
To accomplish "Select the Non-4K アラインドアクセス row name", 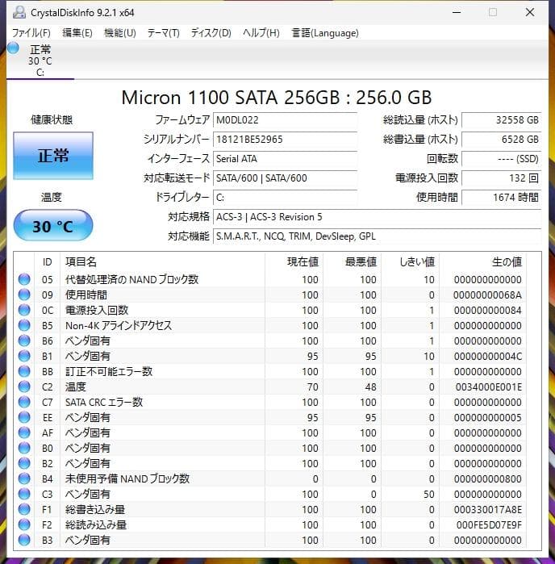I will [119, 325].
